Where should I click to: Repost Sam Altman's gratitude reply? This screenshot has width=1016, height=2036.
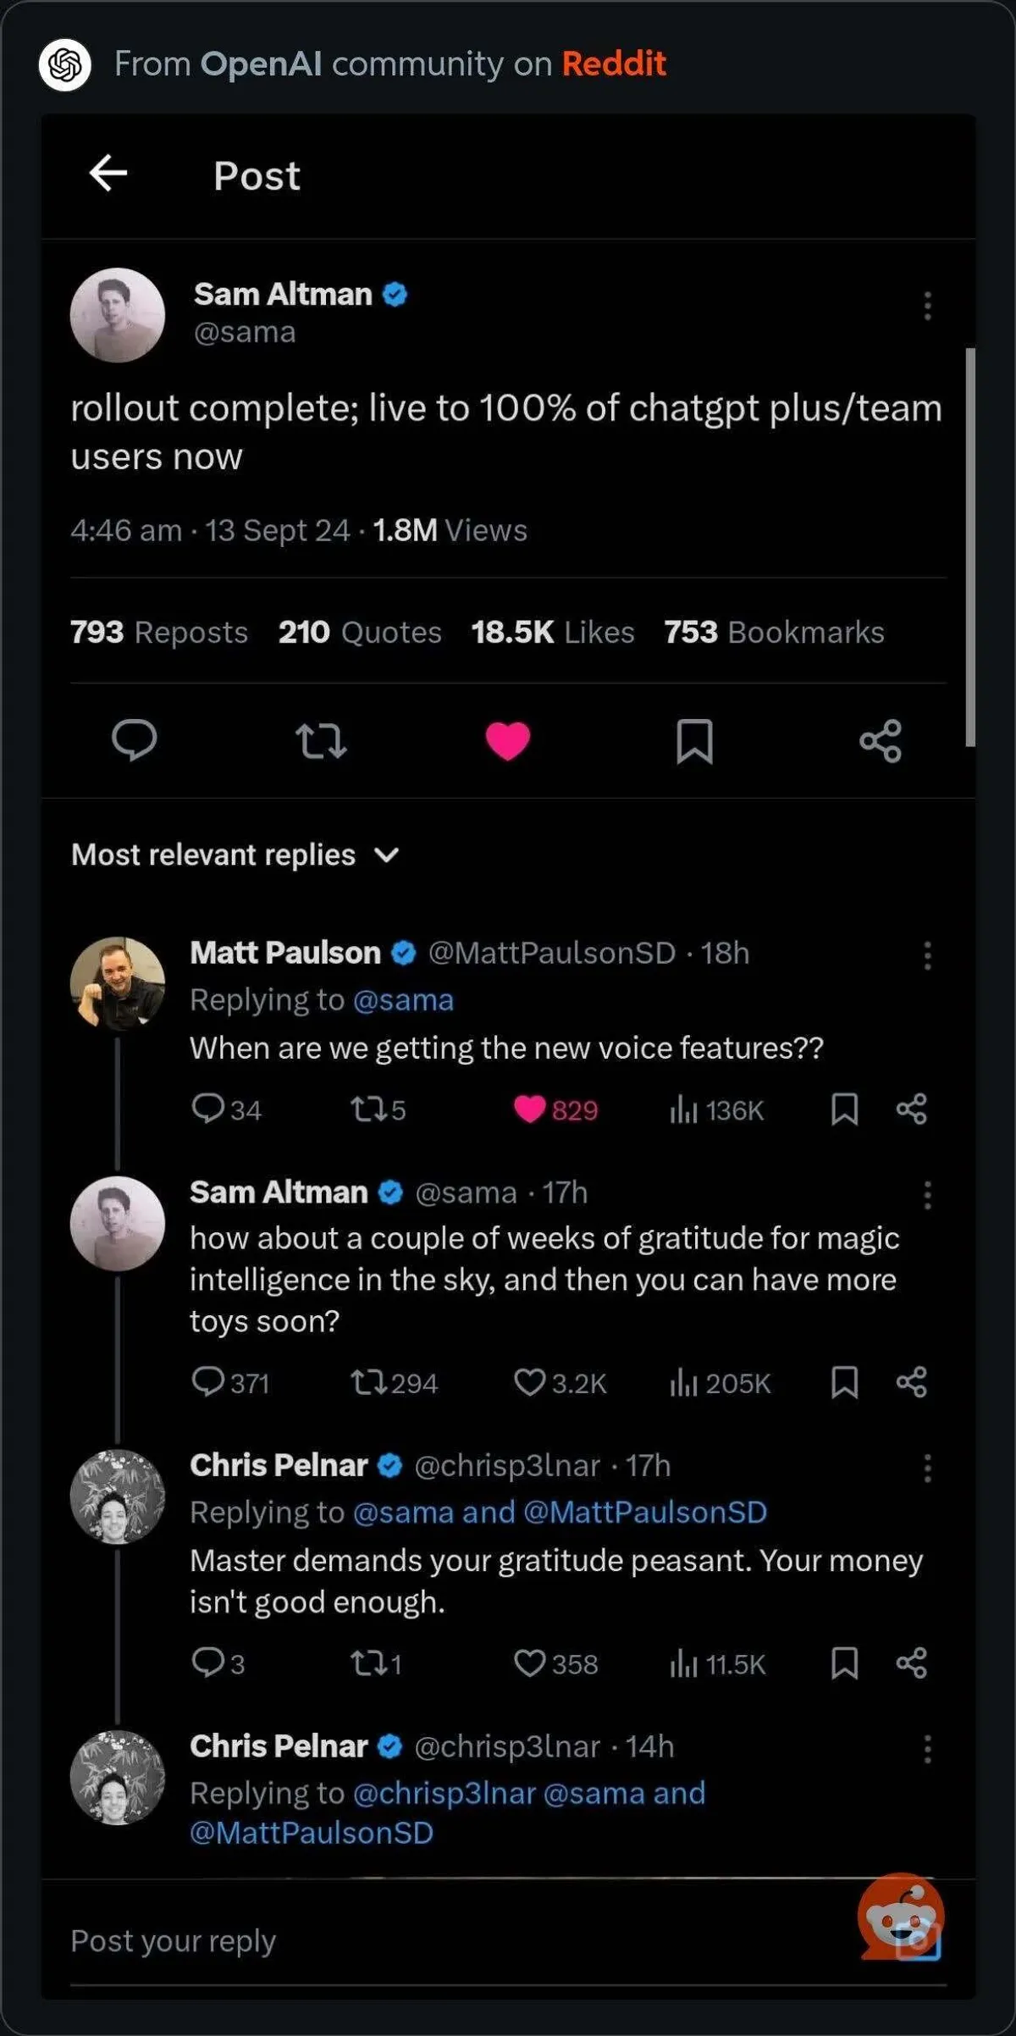369,1382
